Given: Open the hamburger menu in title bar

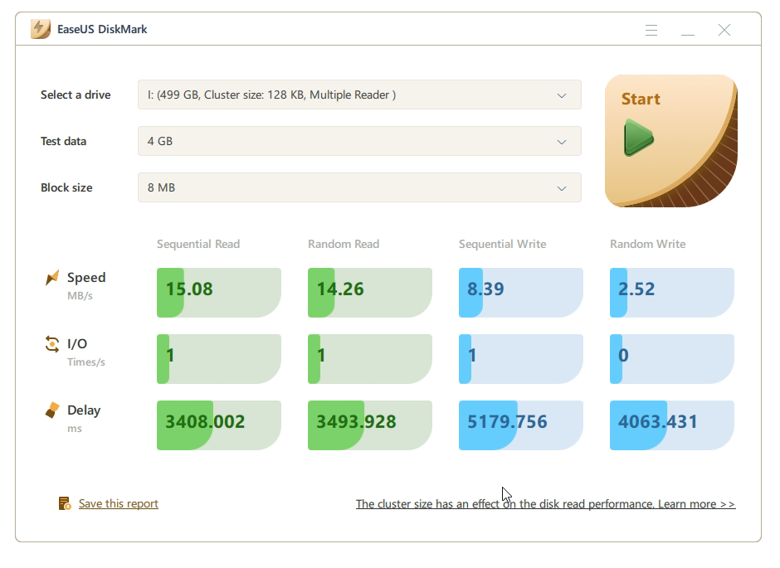Looking at the screenshot, I should 651,30.
